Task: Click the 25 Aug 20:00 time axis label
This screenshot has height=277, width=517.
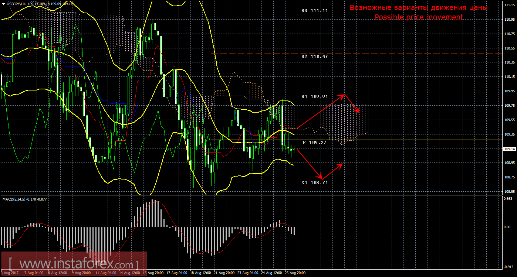Action: (295, 273)
